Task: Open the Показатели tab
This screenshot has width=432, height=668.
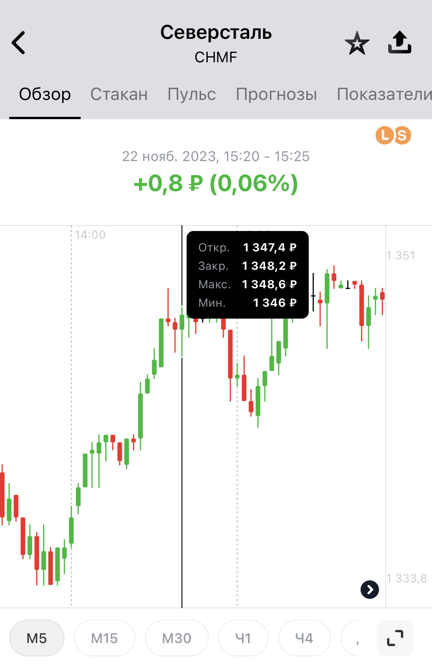Action: (x=384, y=94)
